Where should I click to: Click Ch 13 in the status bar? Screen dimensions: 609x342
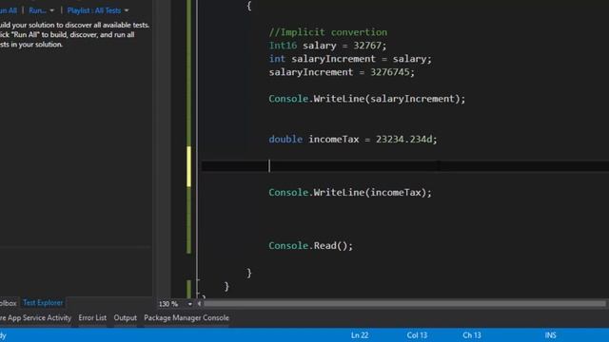point(472,335)
